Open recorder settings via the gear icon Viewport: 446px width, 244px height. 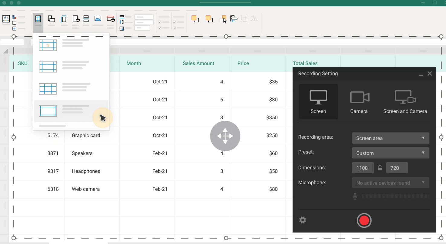[x=303, y=220]
